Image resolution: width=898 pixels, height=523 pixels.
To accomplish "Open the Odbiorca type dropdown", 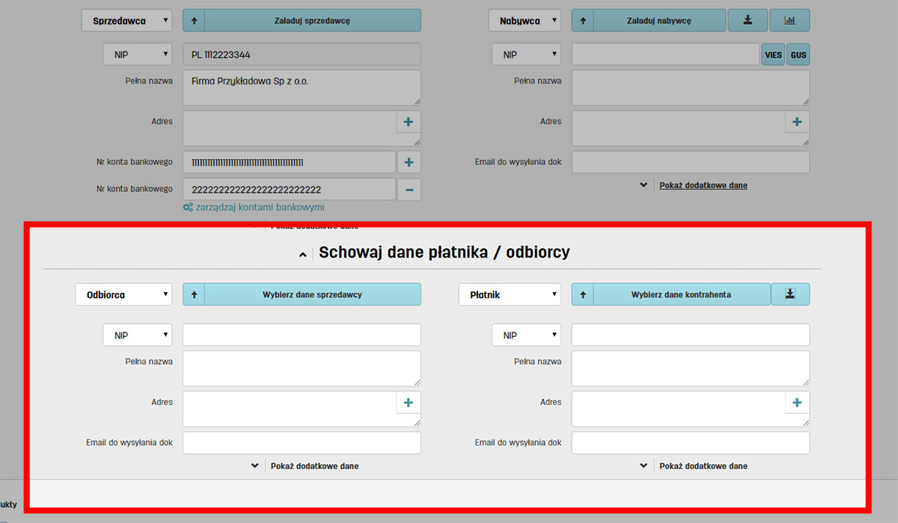I will [123, 294].
